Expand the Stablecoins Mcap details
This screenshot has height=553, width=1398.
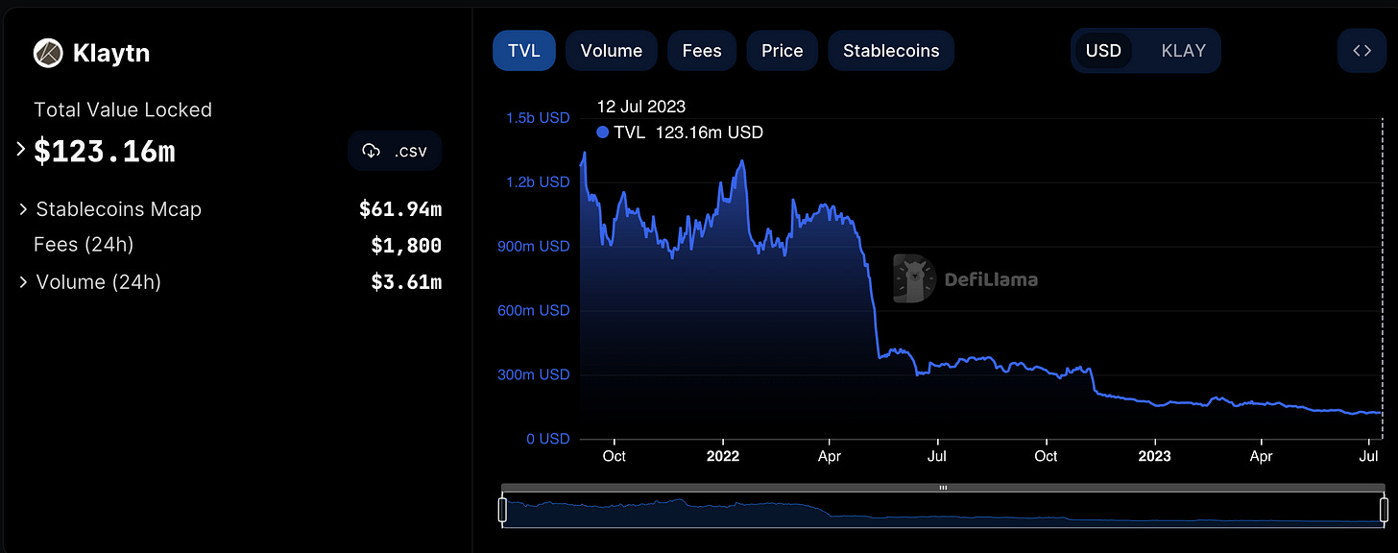click(x=23, y=209)
